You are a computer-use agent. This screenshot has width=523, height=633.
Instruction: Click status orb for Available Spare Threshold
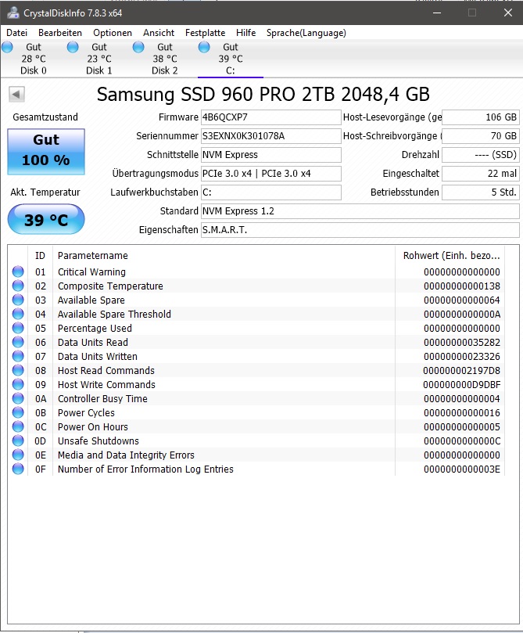tap(18, 314)
